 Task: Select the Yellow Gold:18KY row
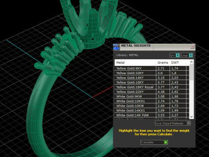click(152, 82)
